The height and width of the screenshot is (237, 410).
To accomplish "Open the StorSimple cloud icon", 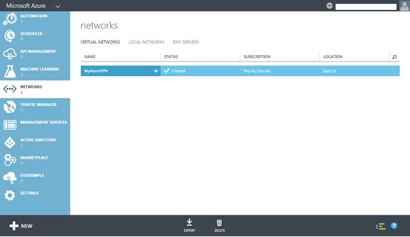I will (10, 178).
